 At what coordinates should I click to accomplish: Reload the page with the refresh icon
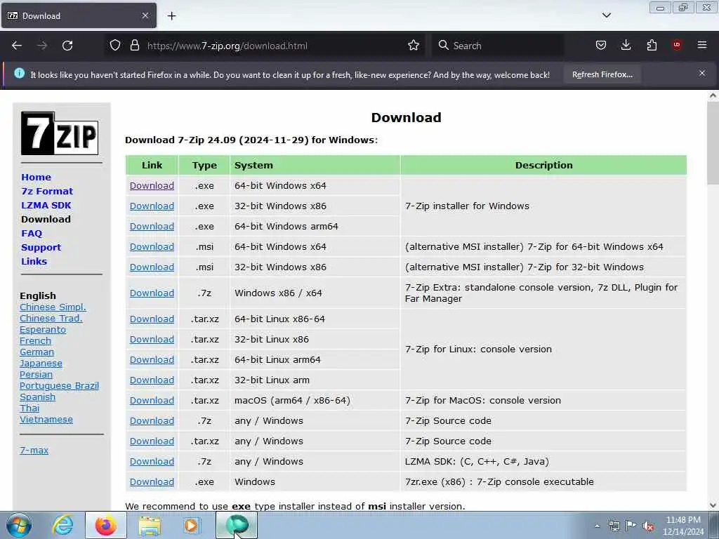[67, 46]
